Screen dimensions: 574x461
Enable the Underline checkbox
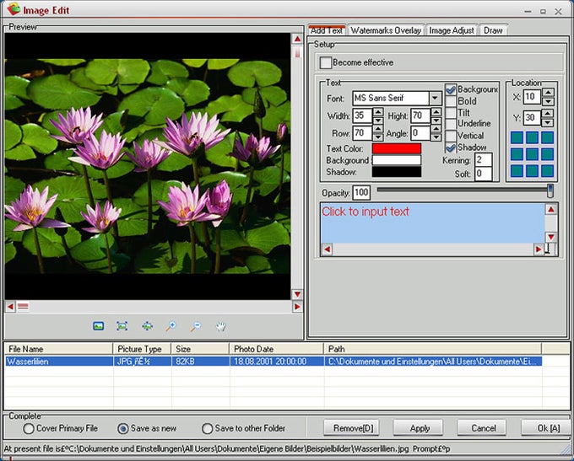click(x=451, y=124)
